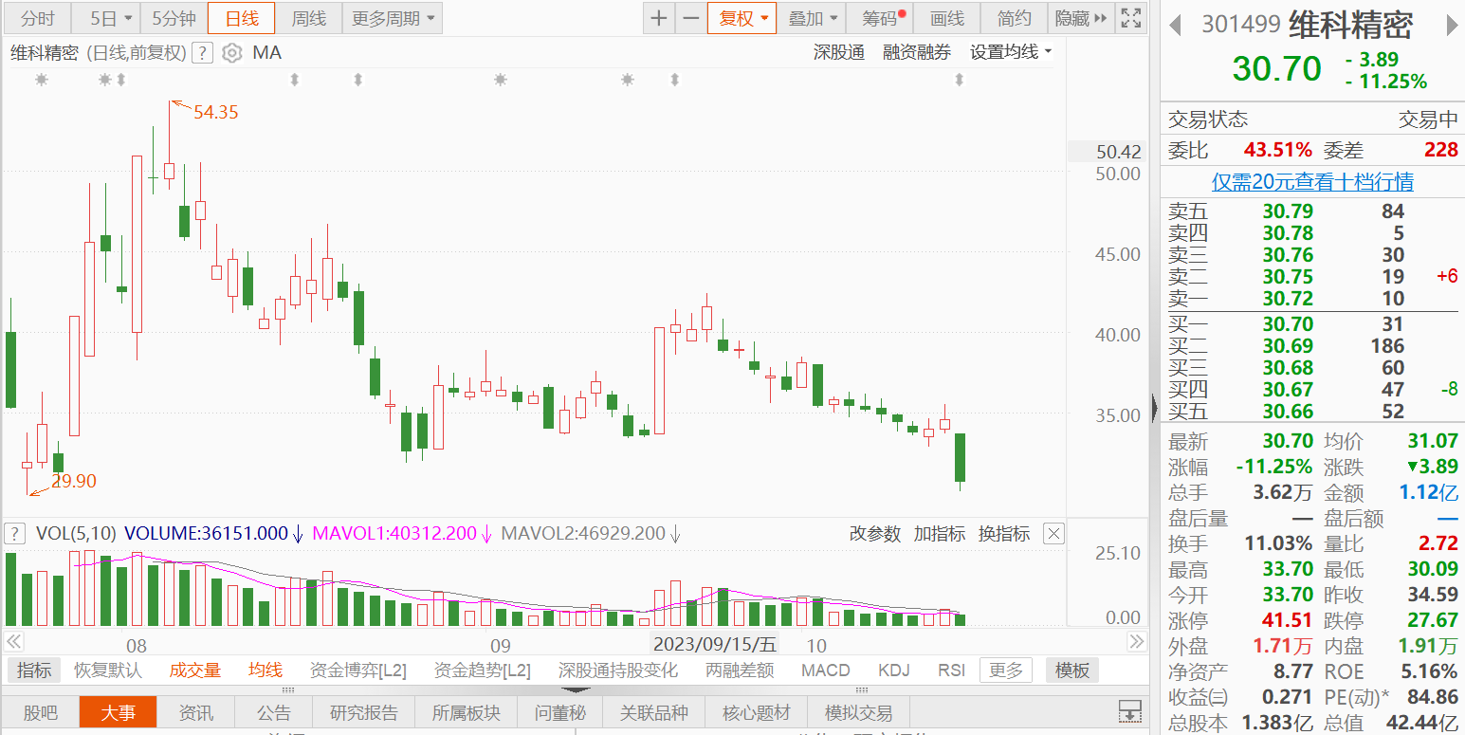This screenshot has height=735, width=1465.
Task: Close the VOL indicator sub-panel
Action: click(1053, 534)
